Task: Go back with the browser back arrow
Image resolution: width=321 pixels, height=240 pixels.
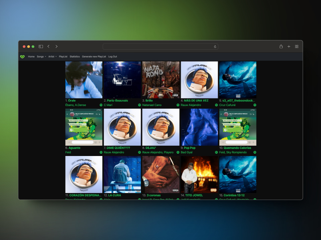Action: tap(48, 47)
